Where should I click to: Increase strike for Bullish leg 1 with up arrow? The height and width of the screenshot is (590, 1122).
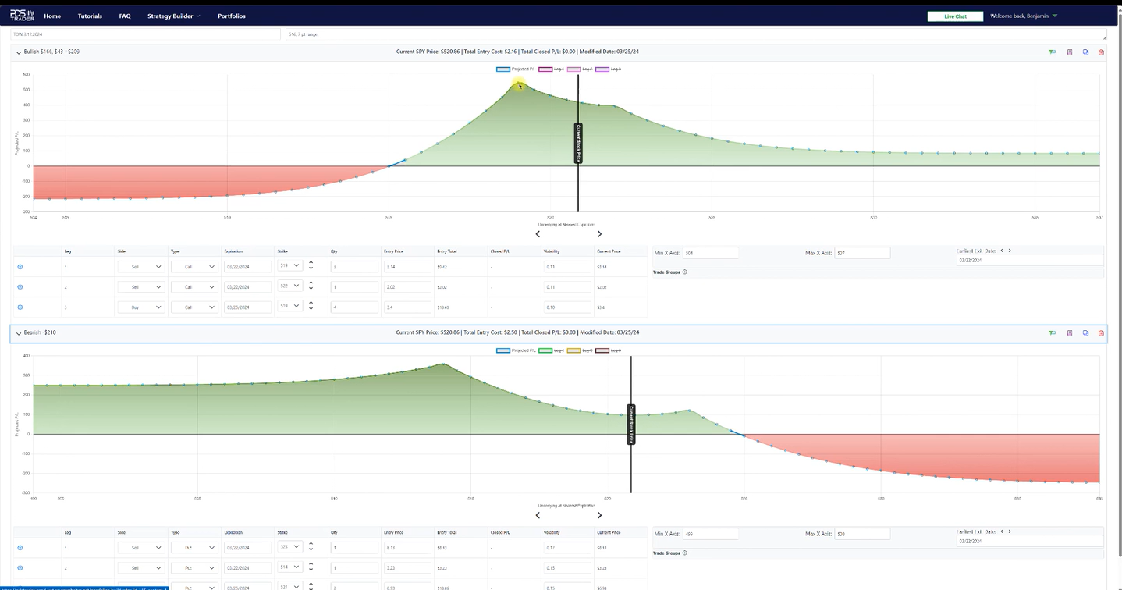pyautogui.click(x=311, y=263)
